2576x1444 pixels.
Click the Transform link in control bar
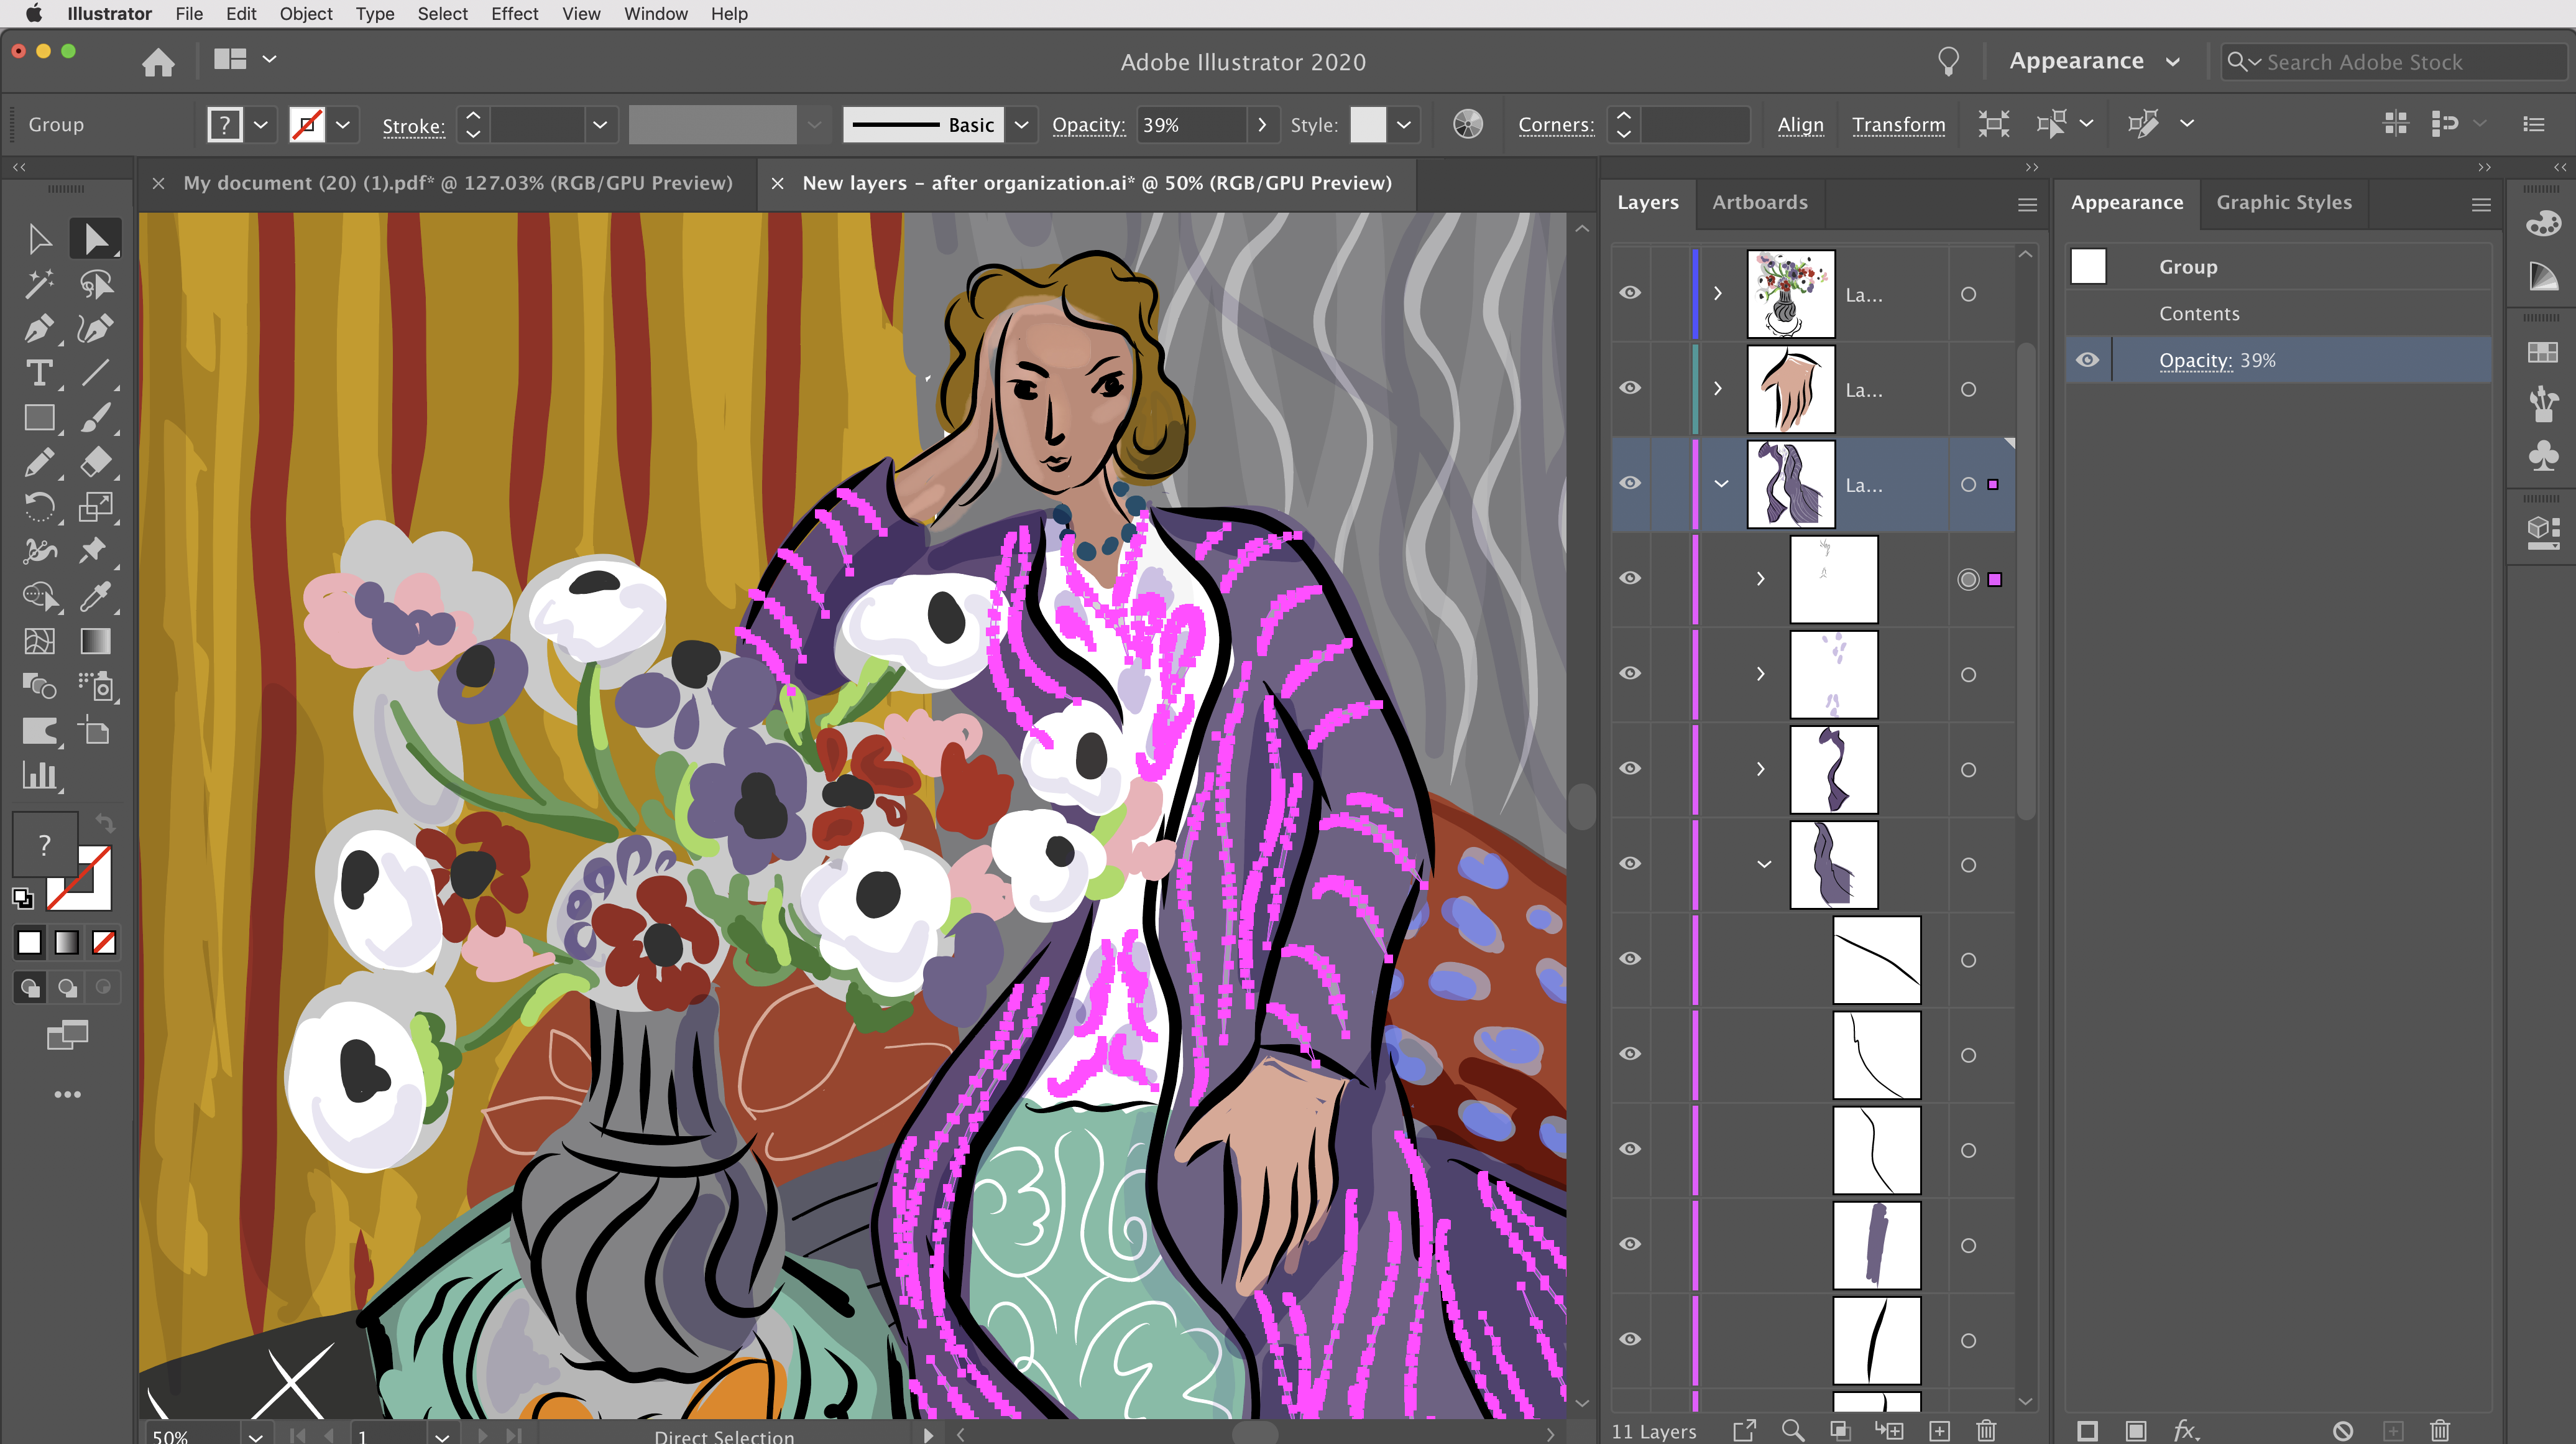click(1898, 125)
